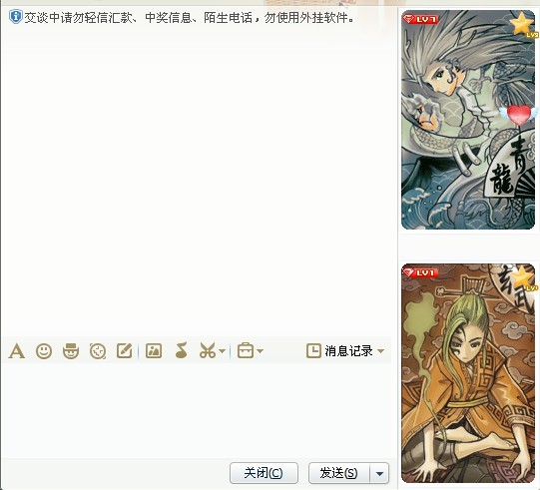The height and width of the screenshot is (490, 540).
Task: Expand the 消息记录 dropdown arrow
Action: click(x=380, y=351)
